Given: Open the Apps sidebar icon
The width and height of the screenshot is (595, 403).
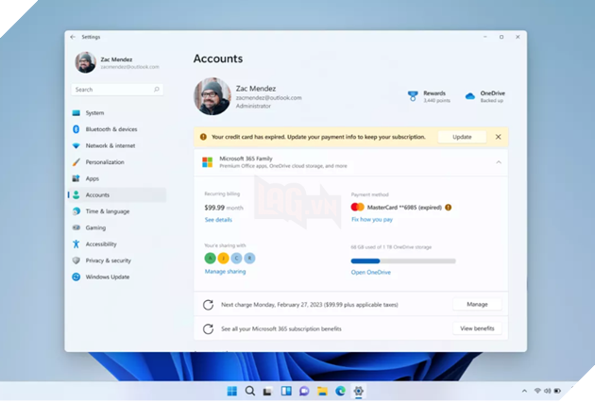Looking at the screenshot, I should tap(76, 178).
